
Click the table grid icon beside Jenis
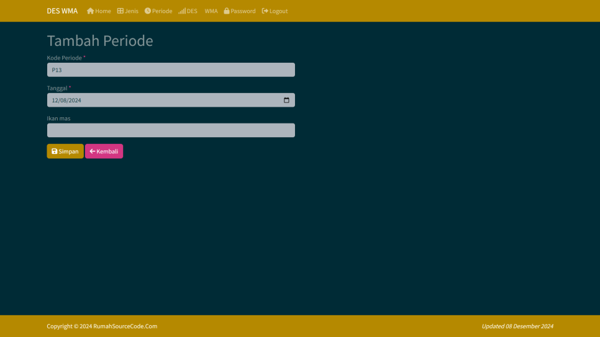pos(120,11)
